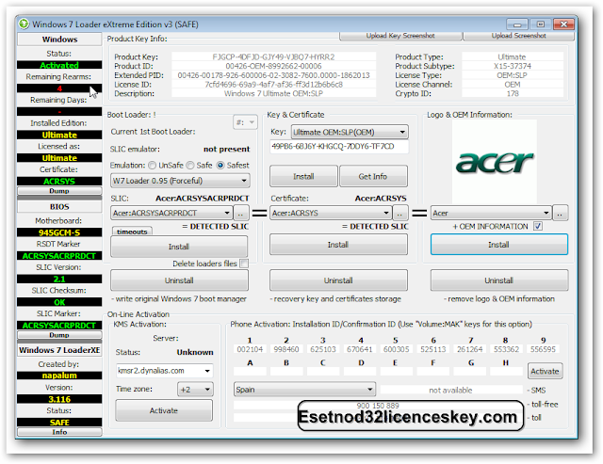Select the Safest emulation radio button

point(220,166)
